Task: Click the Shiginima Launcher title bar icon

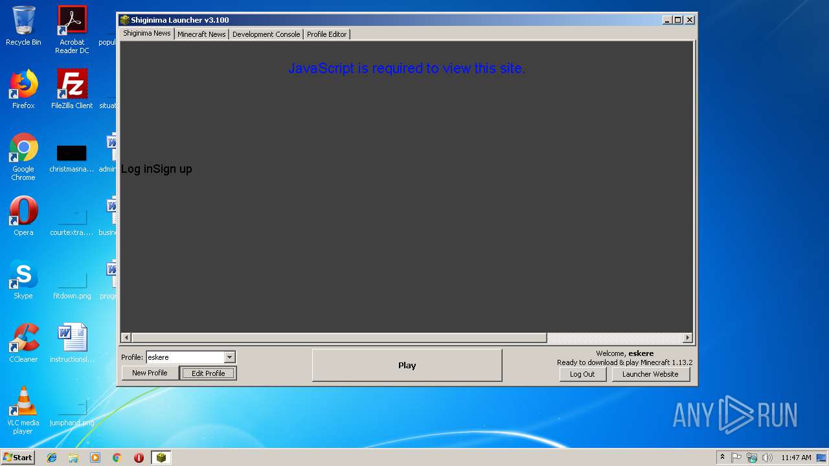Action: coord(124,20)
